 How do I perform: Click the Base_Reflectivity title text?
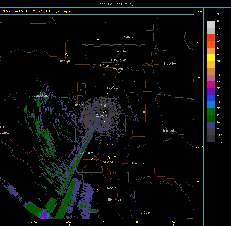pyautogui.click(x=115, y=4)
